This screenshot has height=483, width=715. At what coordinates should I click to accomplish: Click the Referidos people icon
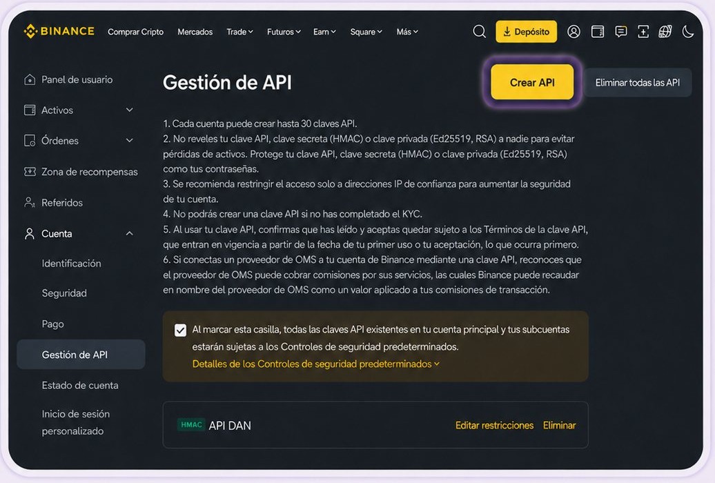[30, 202]
